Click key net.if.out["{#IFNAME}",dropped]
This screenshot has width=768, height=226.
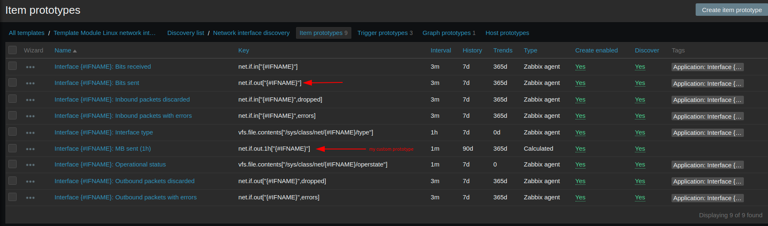point(282,181)
